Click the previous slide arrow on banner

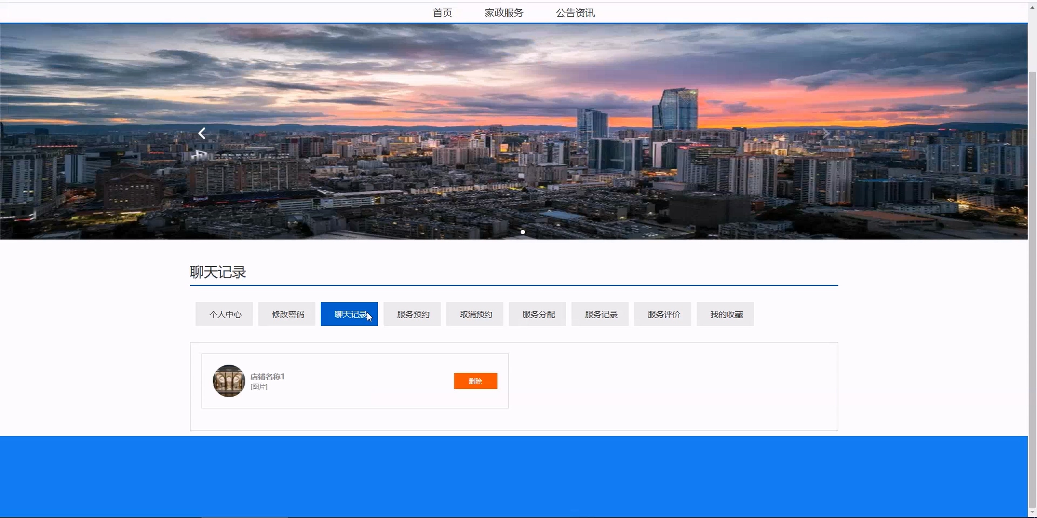point(202,133)
